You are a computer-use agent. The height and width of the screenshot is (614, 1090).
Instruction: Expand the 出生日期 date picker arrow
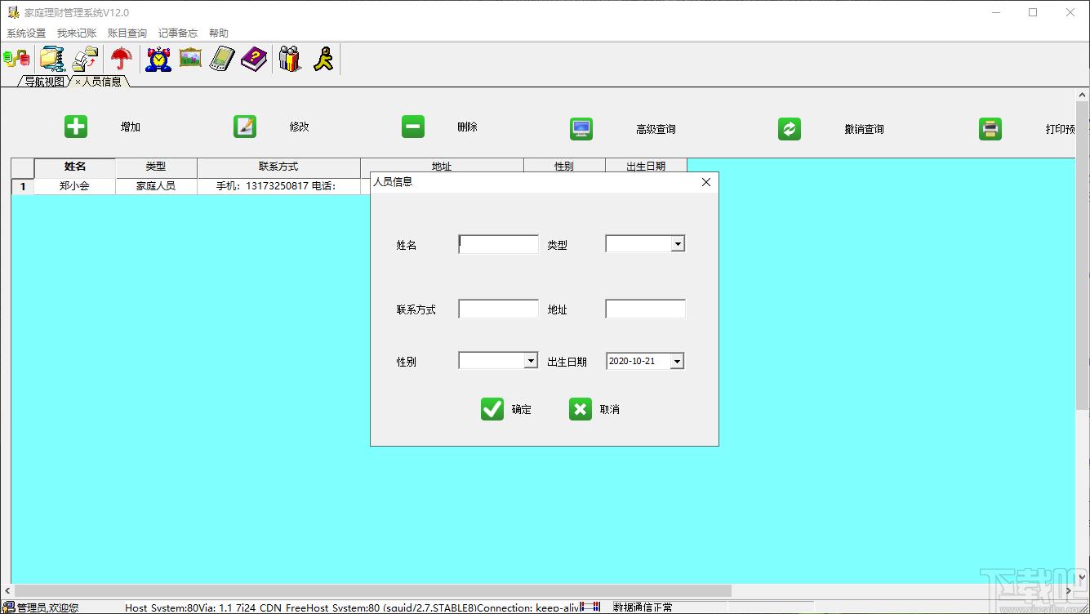[x=677, y=361]
